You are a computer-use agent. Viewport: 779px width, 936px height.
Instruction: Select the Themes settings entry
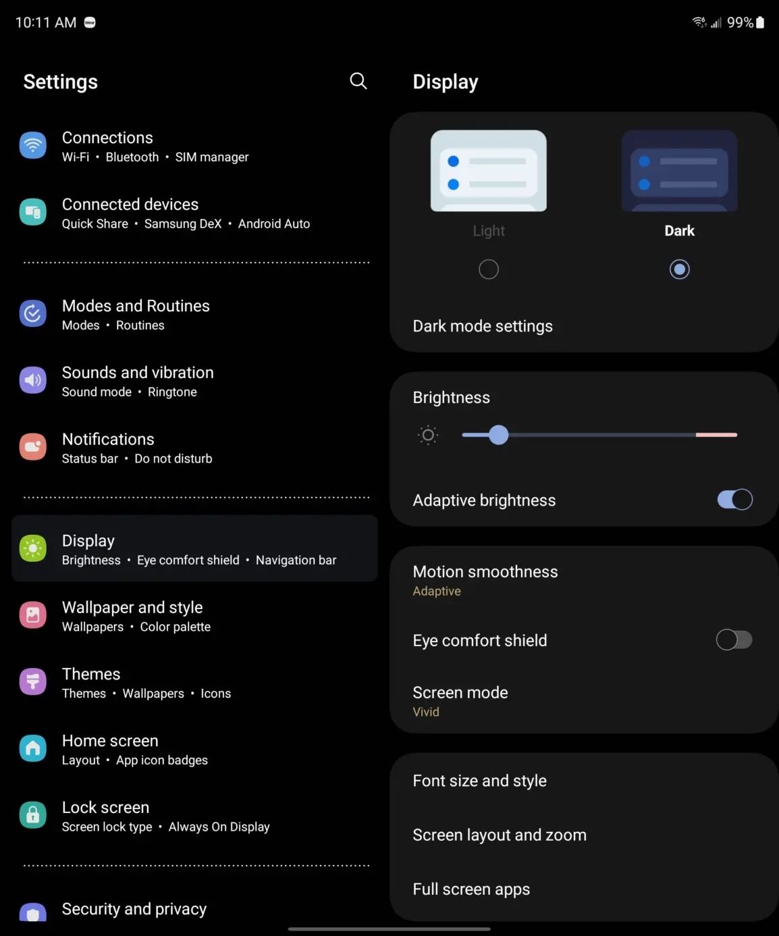194,682
